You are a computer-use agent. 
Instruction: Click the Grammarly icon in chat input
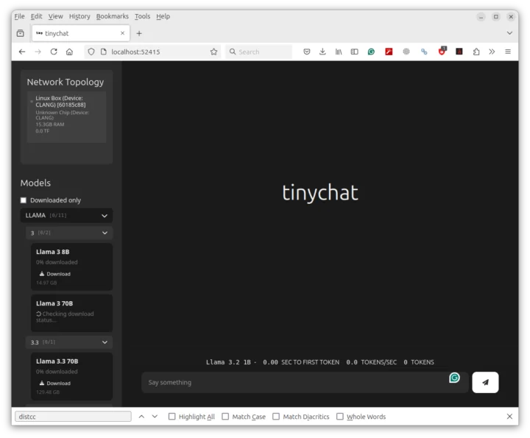click(x=454, y=378)
